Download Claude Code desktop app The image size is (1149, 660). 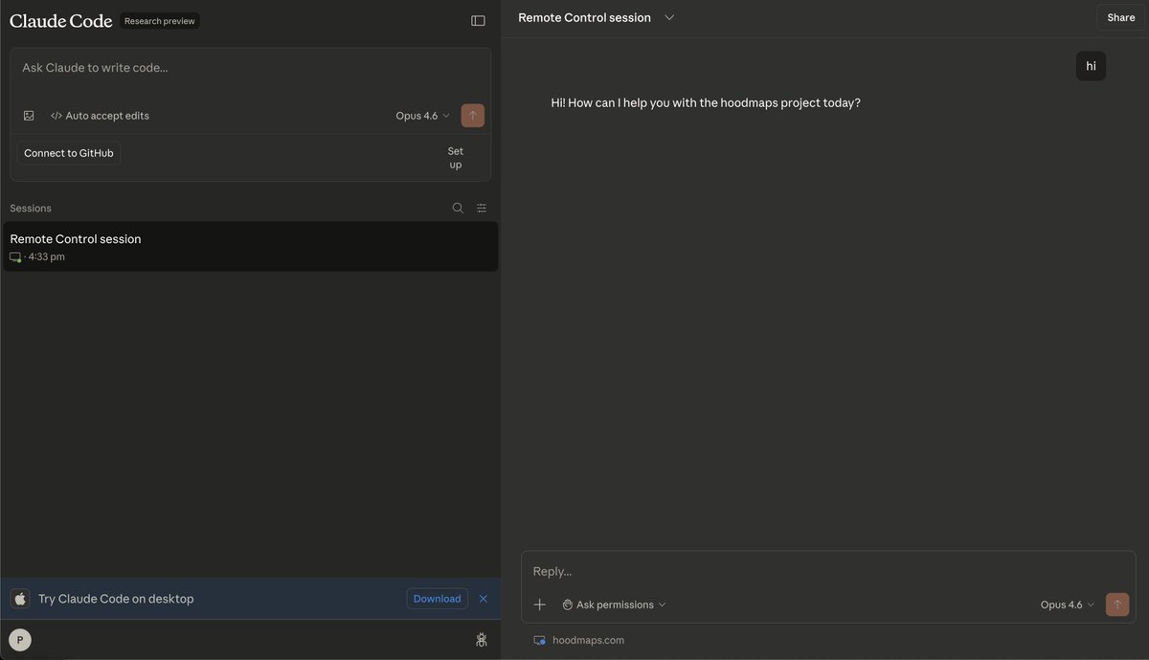tap(437, 599)
